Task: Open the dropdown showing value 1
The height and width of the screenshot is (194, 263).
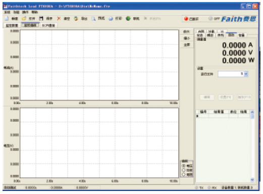Action: (246, 74)
